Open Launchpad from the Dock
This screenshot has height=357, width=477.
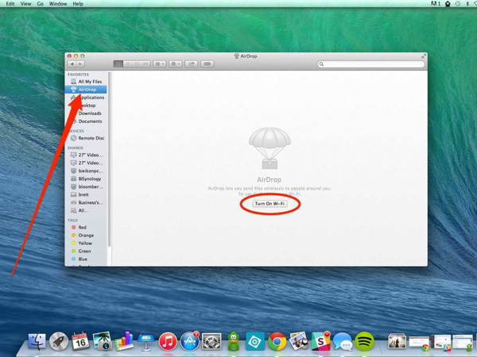pos(59,341)
